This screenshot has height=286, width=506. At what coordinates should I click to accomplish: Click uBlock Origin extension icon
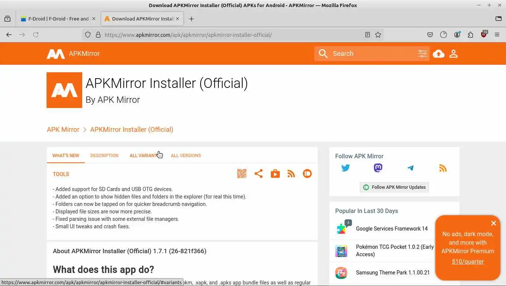(x=484, y=34)
